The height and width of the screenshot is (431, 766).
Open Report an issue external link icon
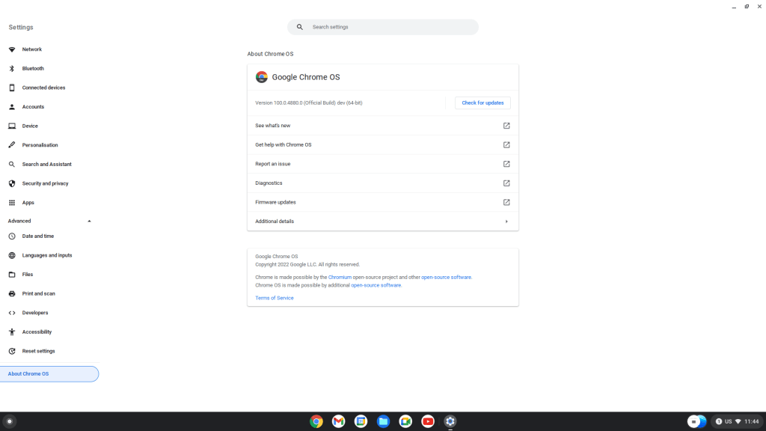[506, 164]
